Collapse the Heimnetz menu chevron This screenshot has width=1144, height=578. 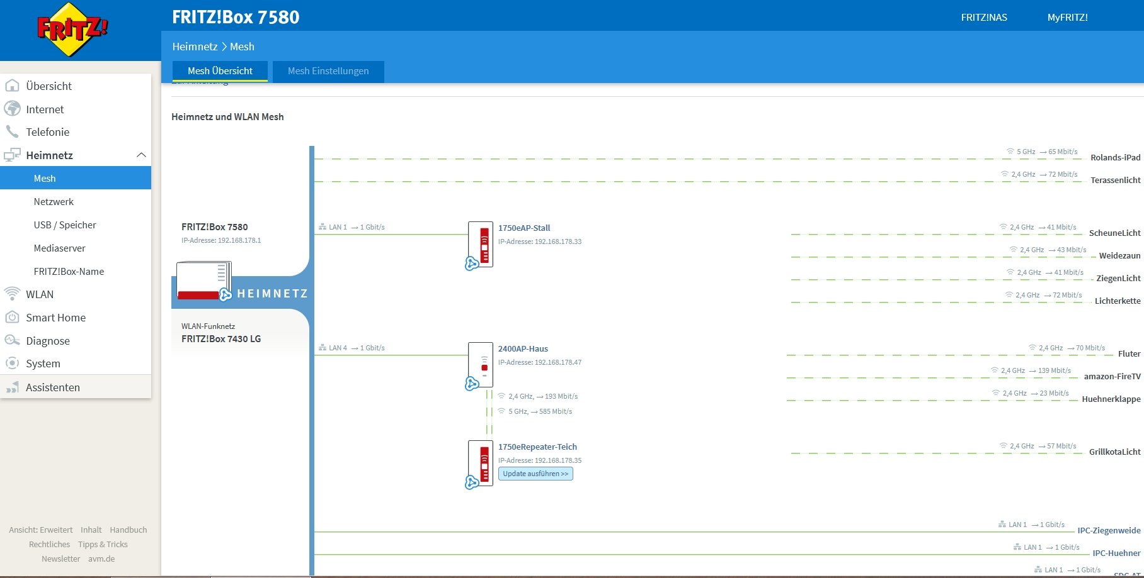coord(141,155)
